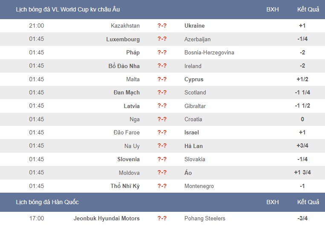Open BXH link in World Cup header
Viewport: 325px width, 225px height.
pyautogui.click(x=272, y=9)
